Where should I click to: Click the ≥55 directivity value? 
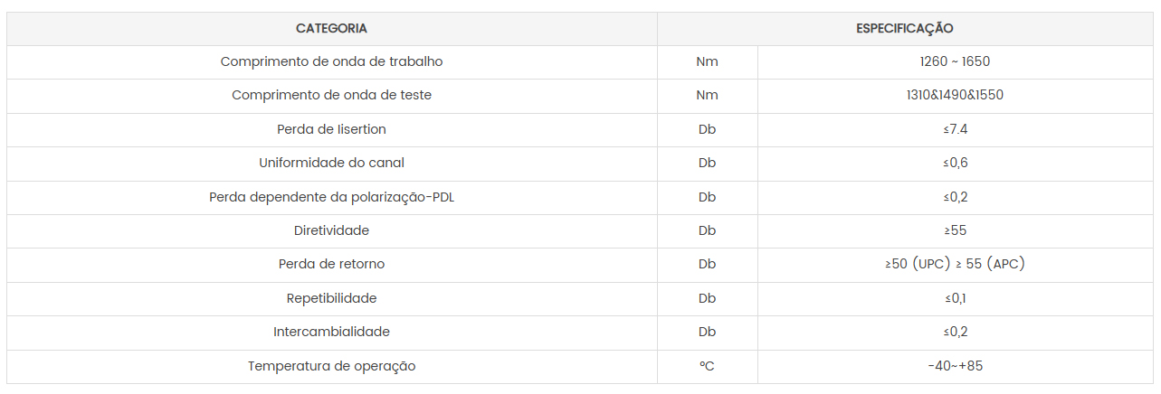point(956,230)
